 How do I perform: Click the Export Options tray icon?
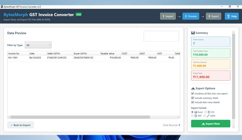(x=193, y=89)
